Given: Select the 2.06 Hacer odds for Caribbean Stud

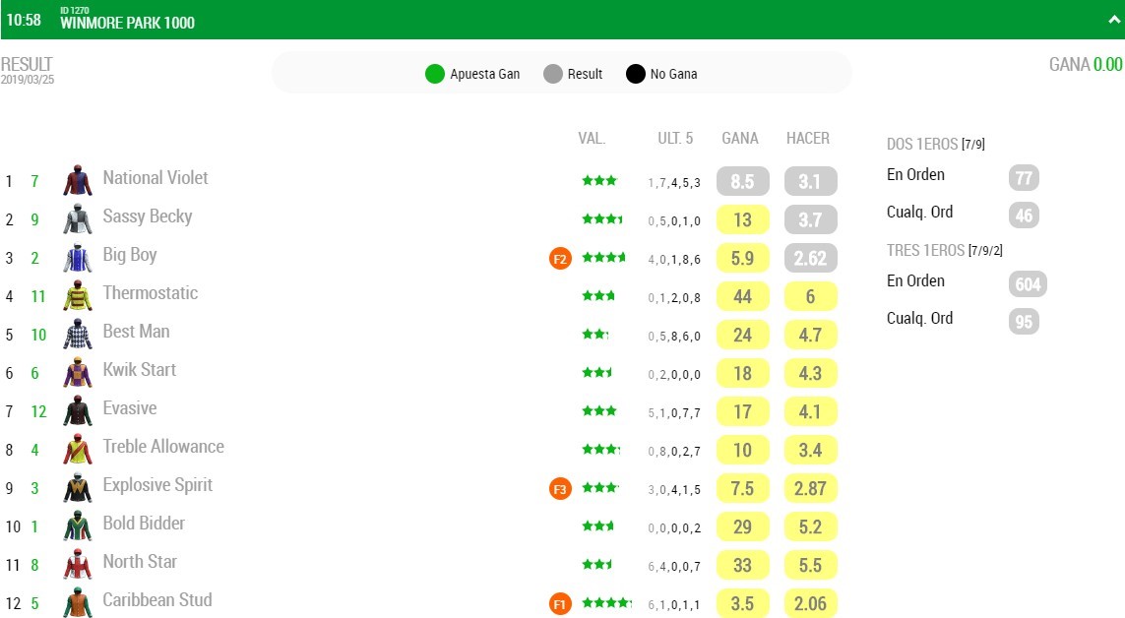Looking at the screenshot, I should pyautogui.click(x=810, y=603).
